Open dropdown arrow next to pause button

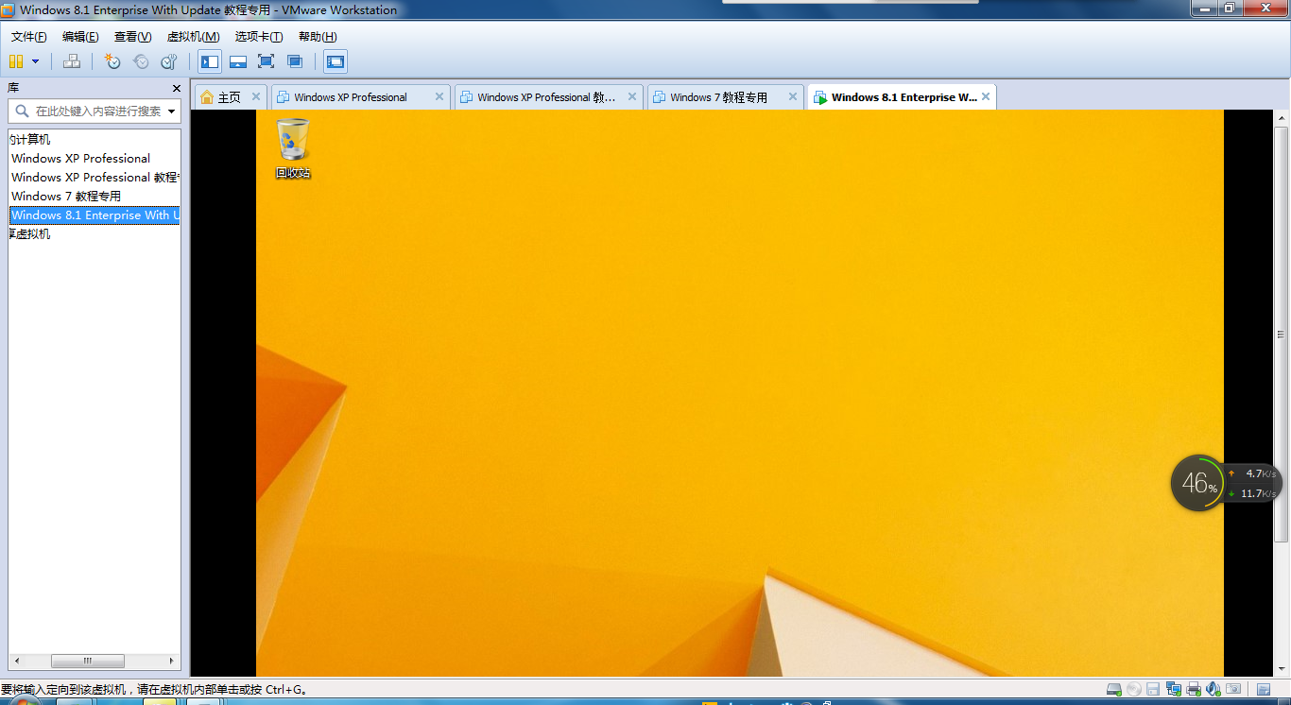tap(36, 61)
